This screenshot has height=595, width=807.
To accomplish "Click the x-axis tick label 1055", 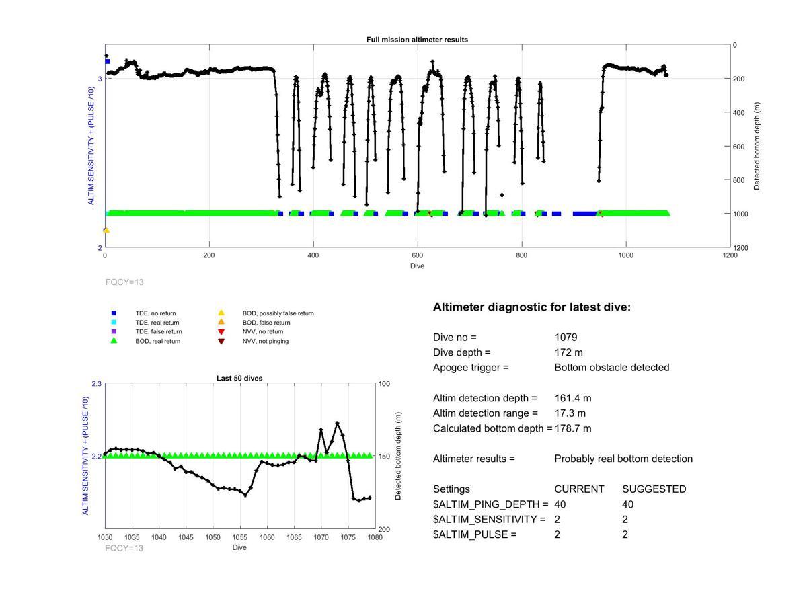I will [x=240, y=537].
